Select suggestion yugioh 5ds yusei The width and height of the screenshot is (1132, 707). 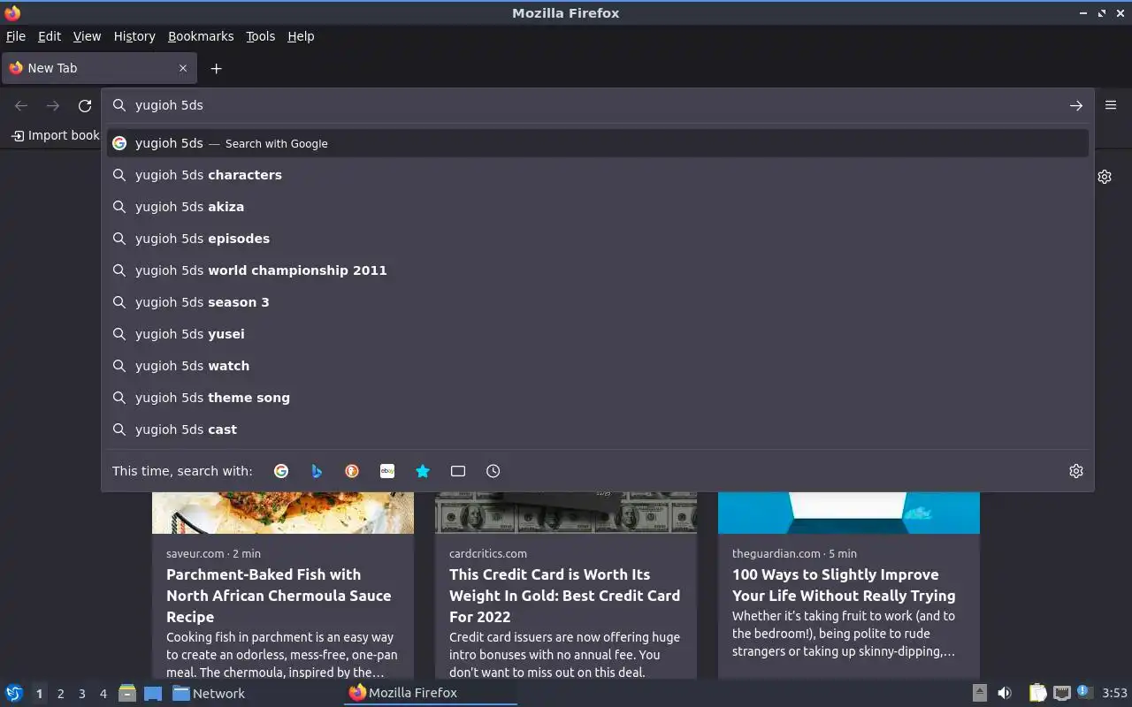pyautogui.click(x=597, y=334)
